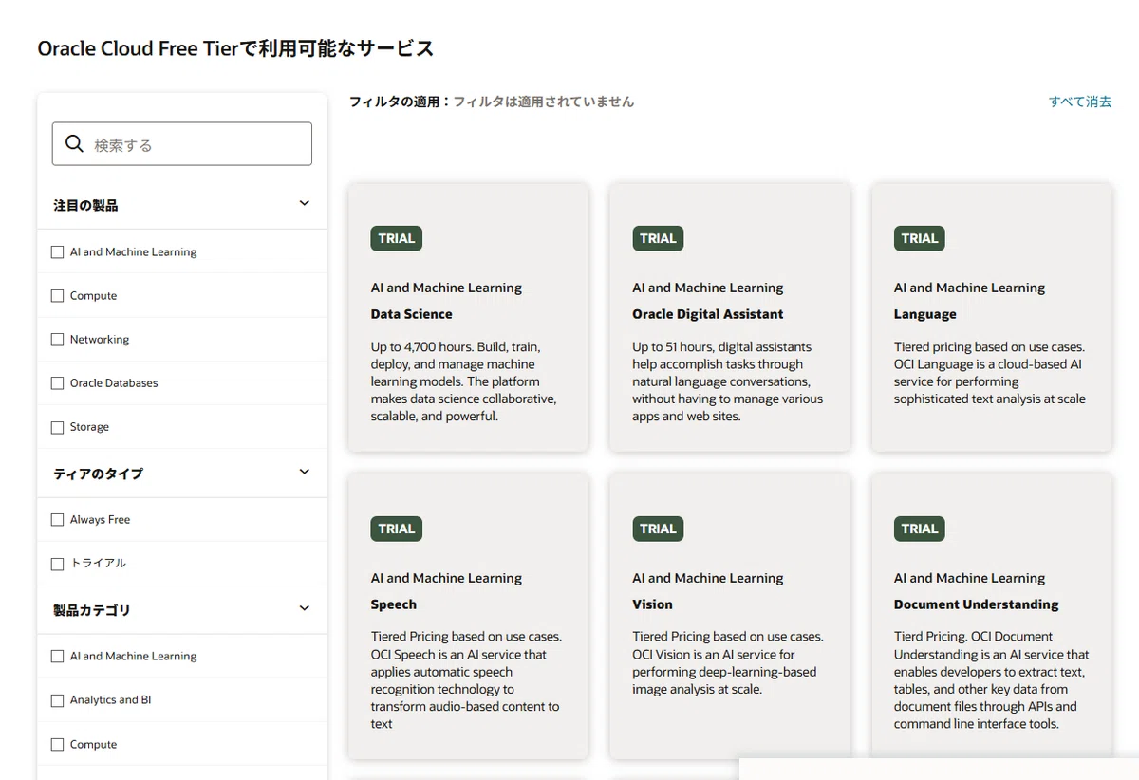The width and height of the screenshot is (1139, 780).
Task: Click TRIAL badge on Language card
Action: click(x=920, y=238)
